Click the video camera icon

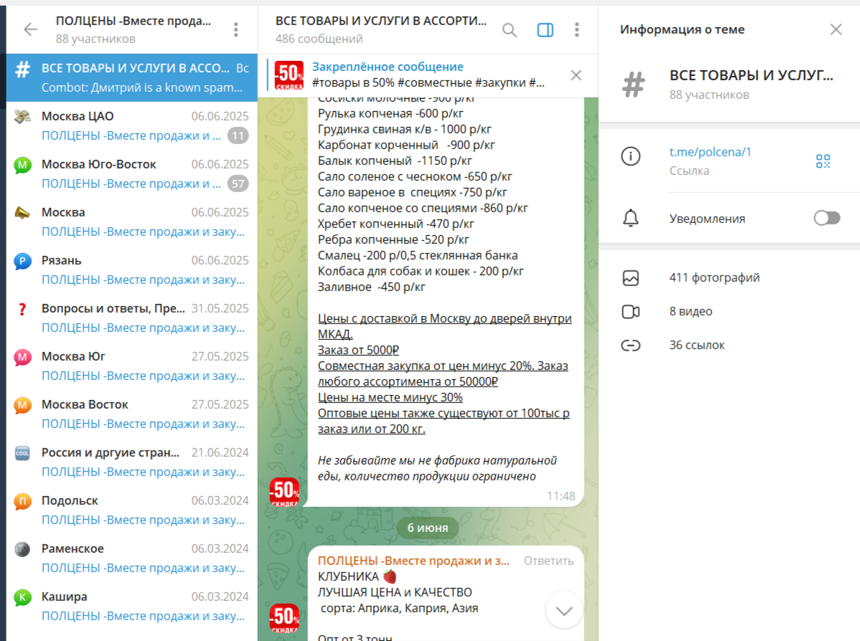click(x=631, y=312)
